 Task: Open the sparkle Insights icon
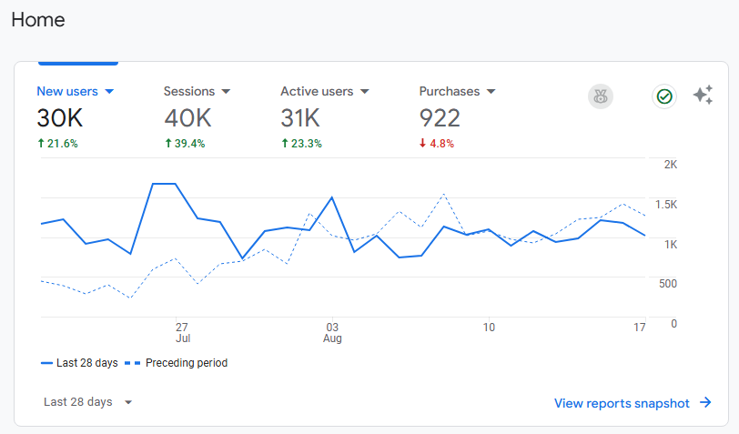[703, 96]
